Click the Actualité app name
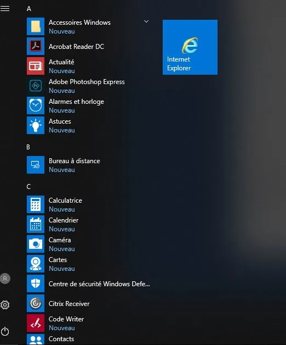 61,62
